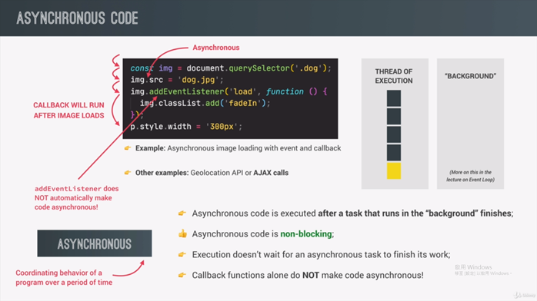The width and height of the screenshot is (537, 301).
Task: Select "Coordinating behavior of a program" caption
Action: pos(64,277)
